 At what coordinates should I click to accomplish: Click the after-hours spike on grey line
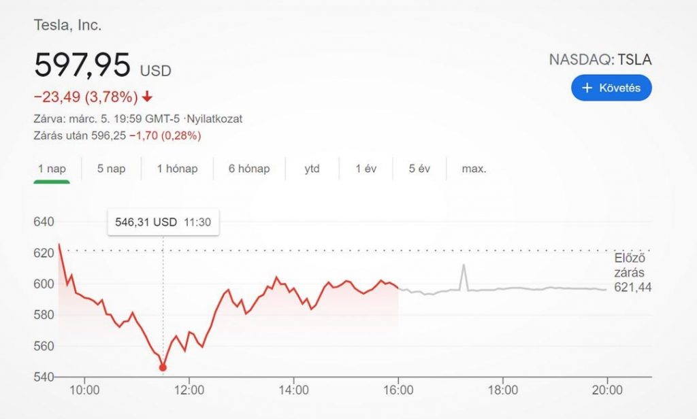tap(464, 265)
